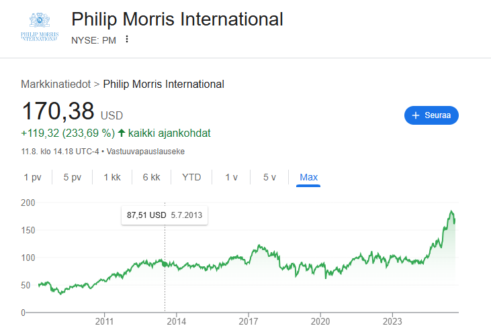Click the chart peak near 2025
491x332 pixels.
coord(451,212)
